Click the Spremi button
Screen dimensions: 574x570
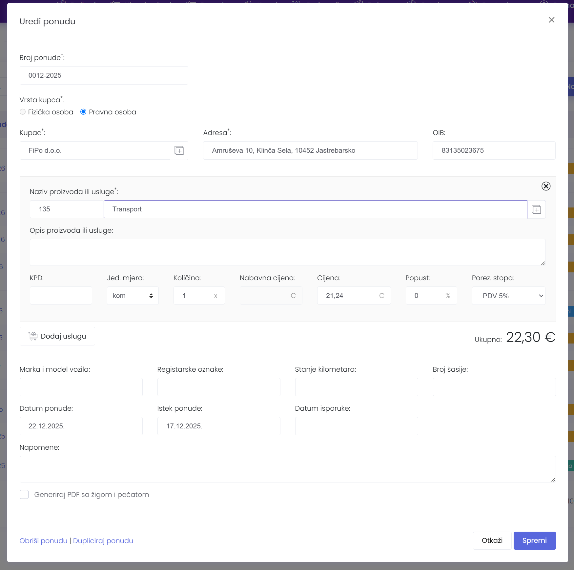point(535,541)
